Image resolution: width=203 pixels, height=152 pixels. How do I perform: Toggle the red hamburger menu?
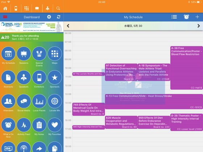[x=5, y=17]
